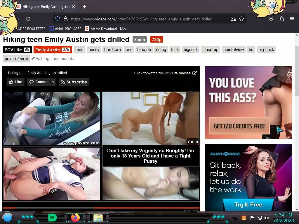Click the Firefox taskbar icon
The image size is (299, 224).
tap(75, 218)
